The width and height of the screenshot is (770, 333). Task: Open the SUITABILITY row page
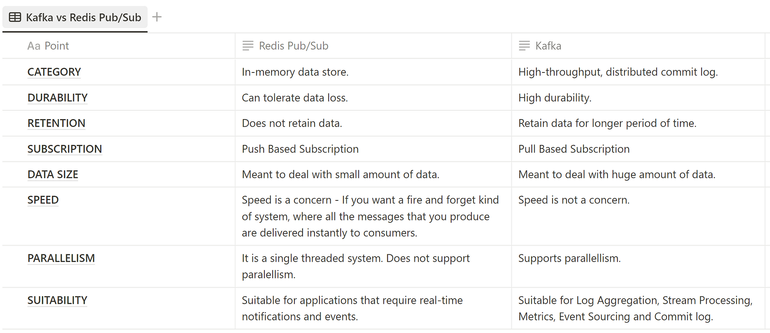[x=57, y=300]
